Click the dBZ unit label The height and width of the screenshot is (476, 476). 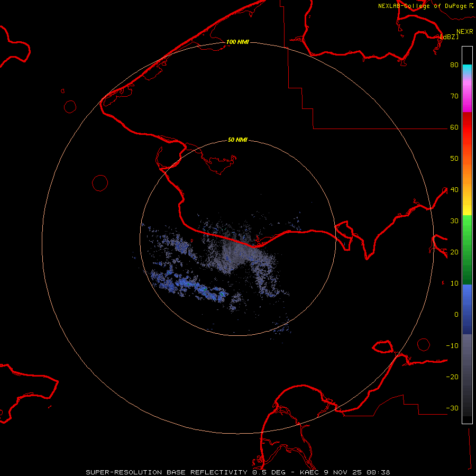tap(449, 36)
